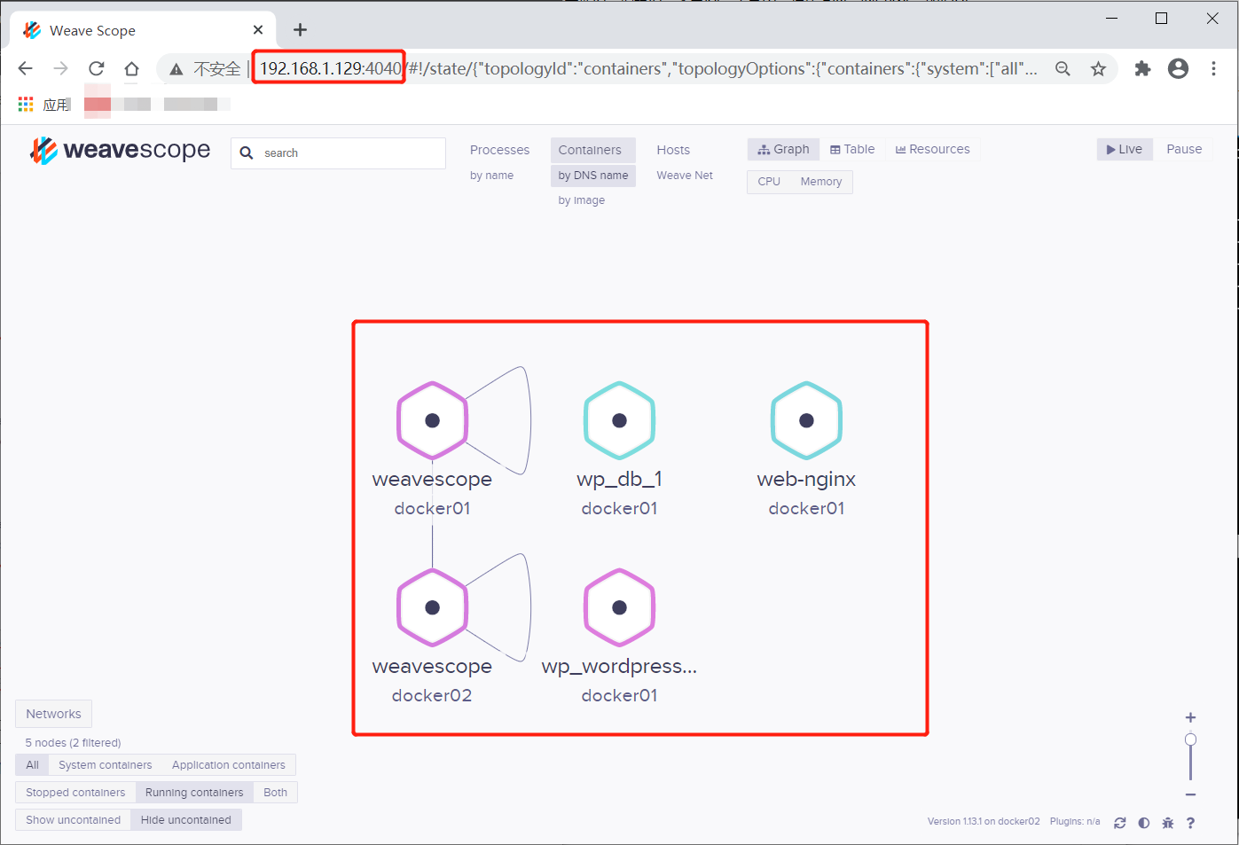Open the Weave Net view
Viewport: 1239px width, 845px height.
[685, 176]
